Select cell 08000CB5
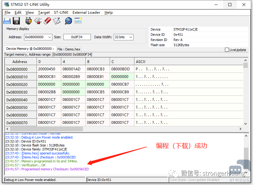 98,92
